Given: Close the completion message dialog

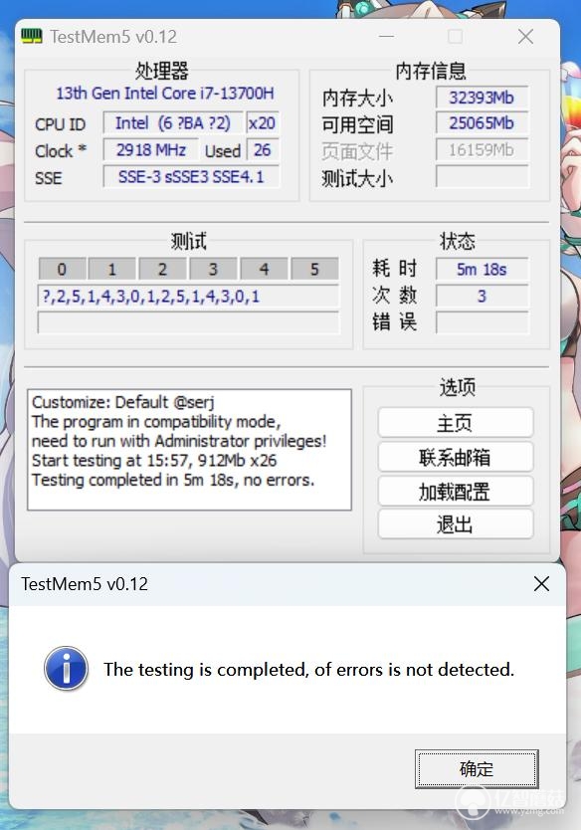Looking at the screenshot, I should pos(541,584).
